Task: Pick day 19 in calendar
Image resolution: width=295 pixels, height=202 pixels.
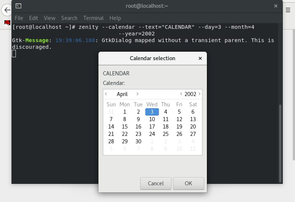Action: click(179, 126)
